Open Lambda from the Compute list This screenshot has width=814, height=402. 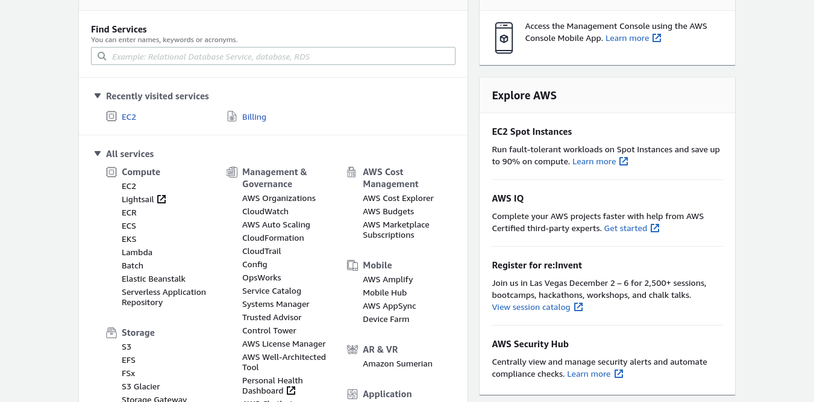pos(137,253)
